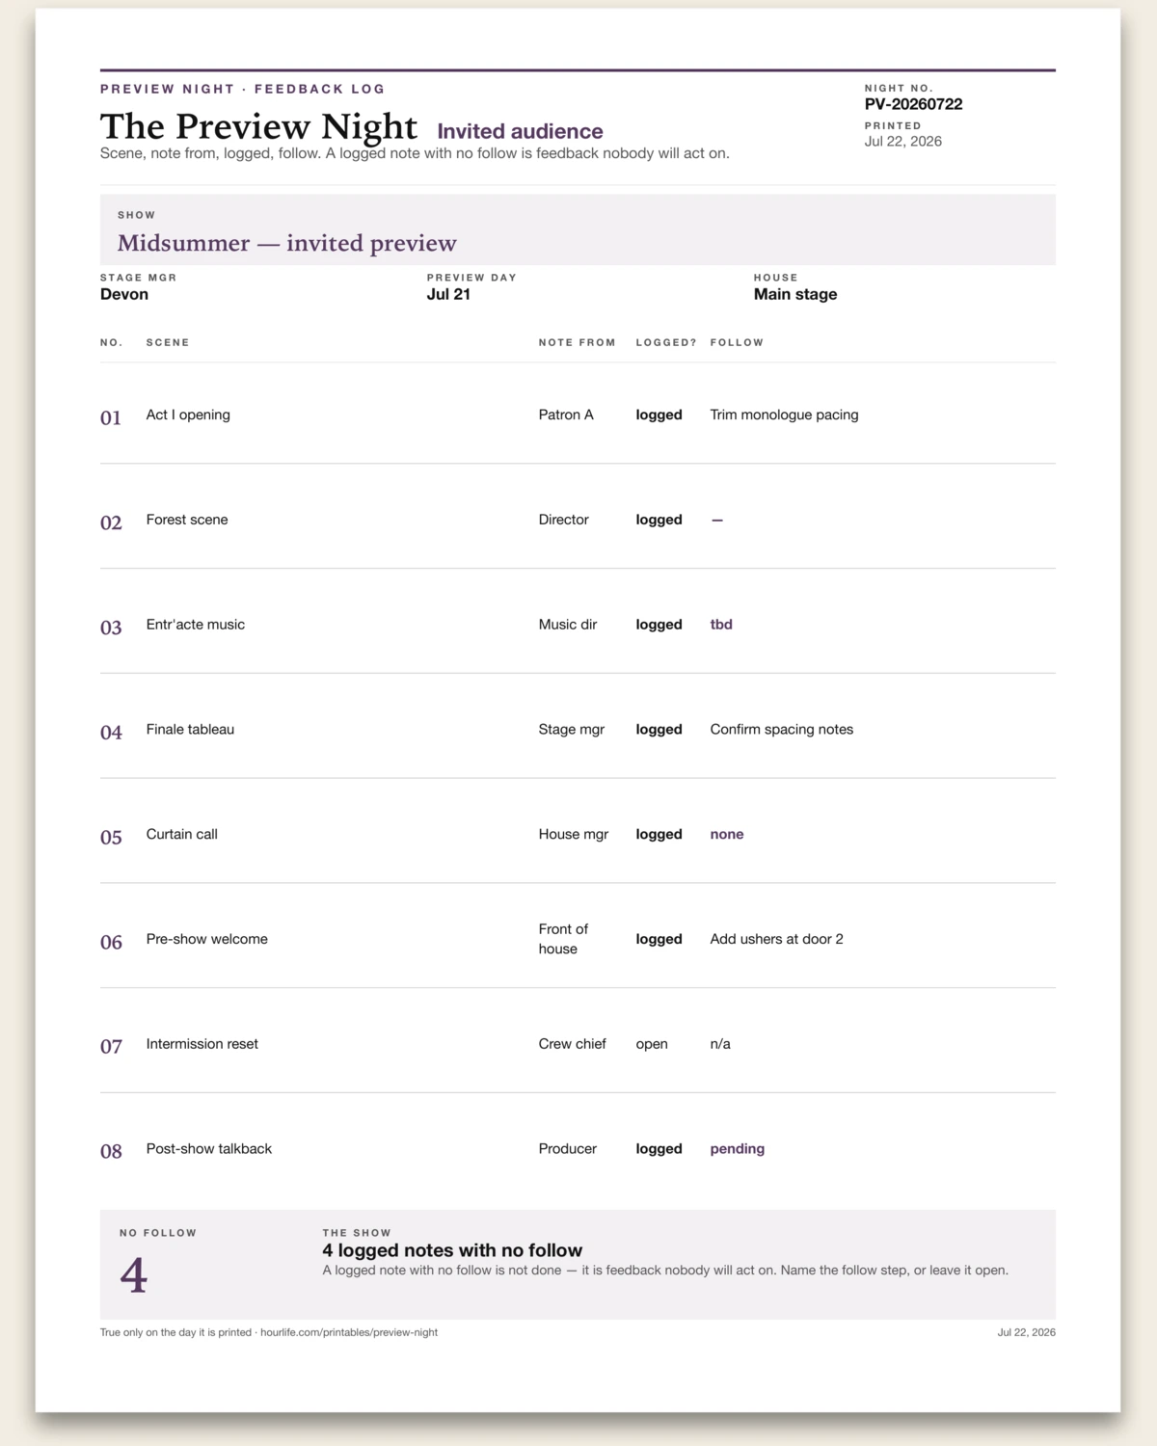
Task: Click the House value Main stage
Action: [795, 294]
